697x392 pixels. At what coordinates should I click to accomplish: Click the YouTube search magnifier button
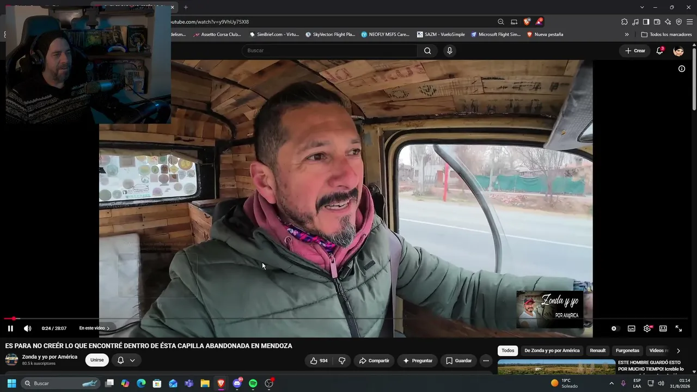(x=427, y=51)
